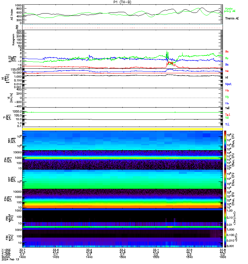
Task: Click the red 'Viz' velocity legend label
Action: 227,90
